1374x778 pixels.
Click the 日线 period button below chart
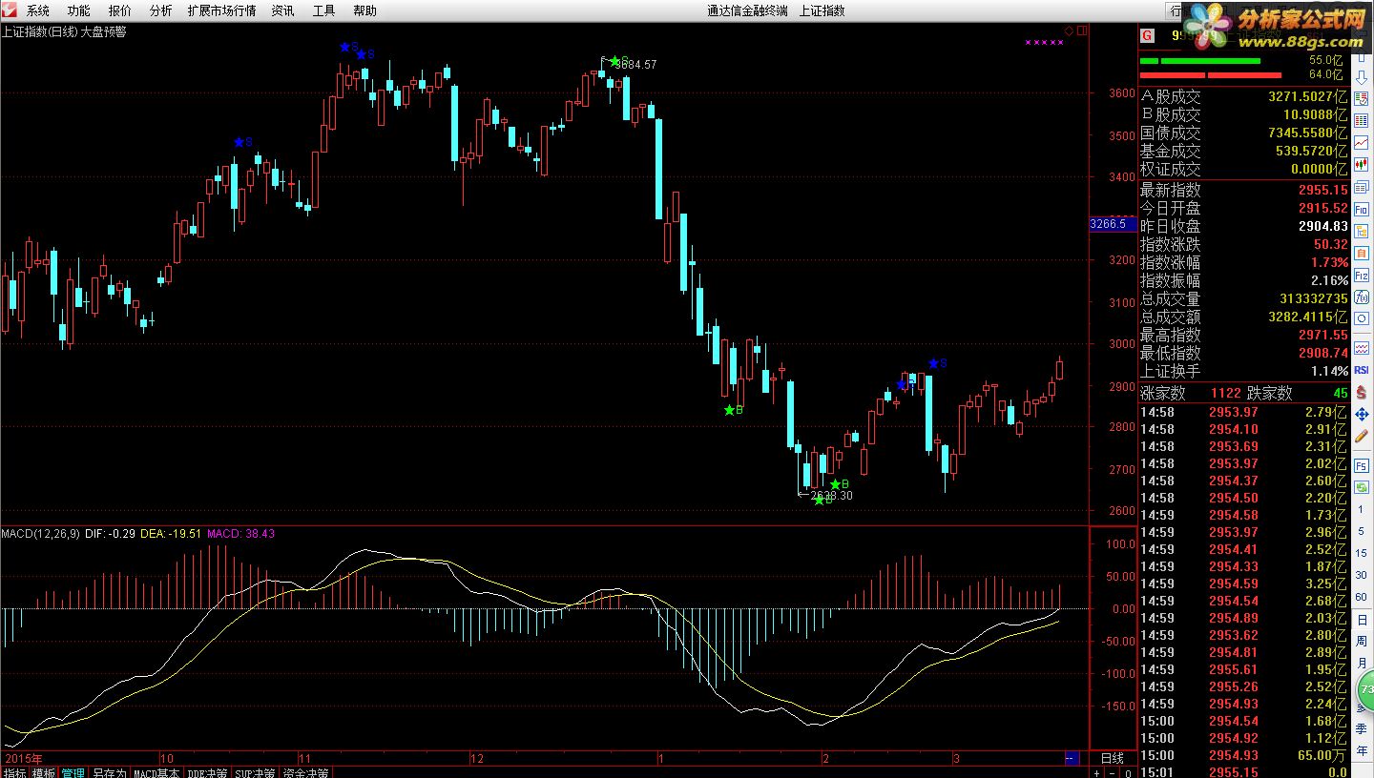click(1112, 758)
